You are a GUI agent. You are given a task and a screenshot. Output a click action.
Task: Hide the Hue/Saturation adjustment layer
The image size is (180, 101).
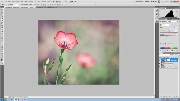tap(160, 60)
